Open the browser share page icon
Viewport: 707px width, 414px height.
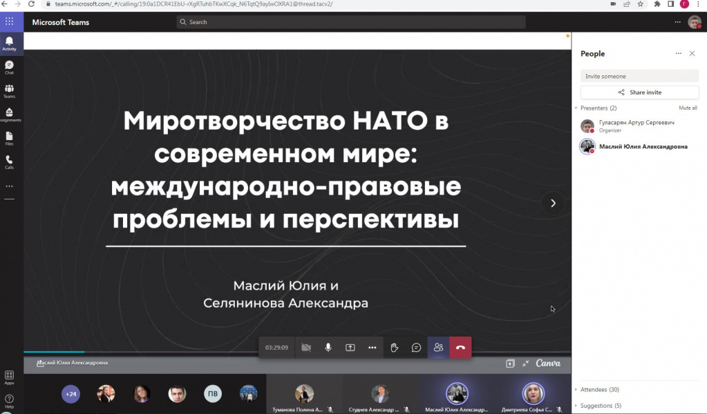[627, 4]
